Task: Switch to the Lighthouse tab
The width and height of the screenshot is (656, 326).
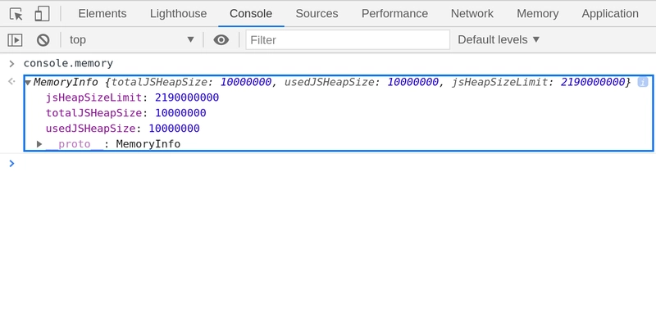Action: [178, 13]
